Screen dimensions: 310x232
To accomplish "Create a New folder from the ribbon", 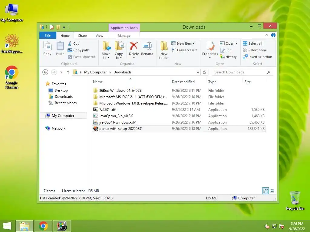I will tap(164, 50).
